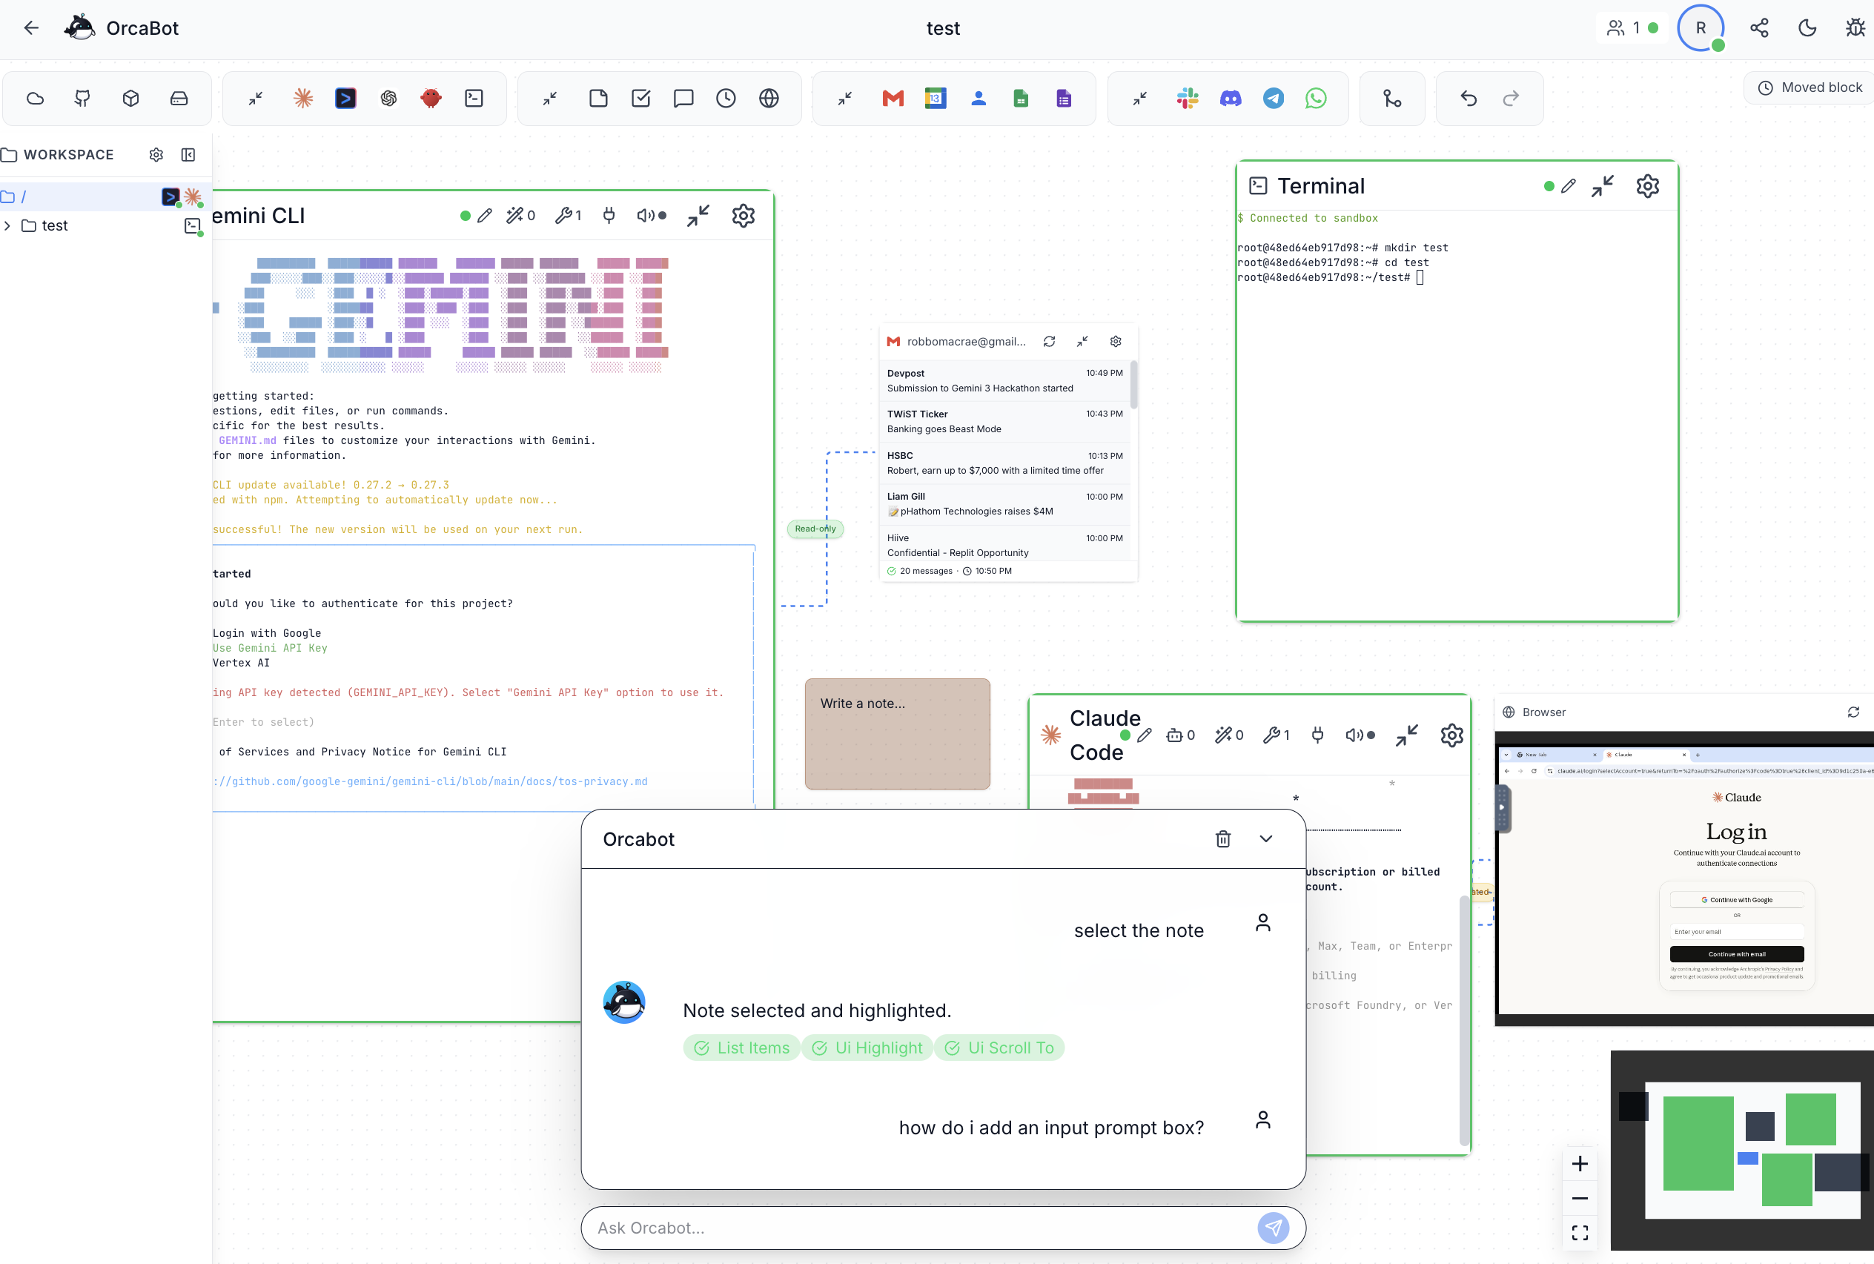The height and width of the screenshot is (1264, 1874).
Task: Expand the test folder in workspace
Action: (x=7, y=225)
